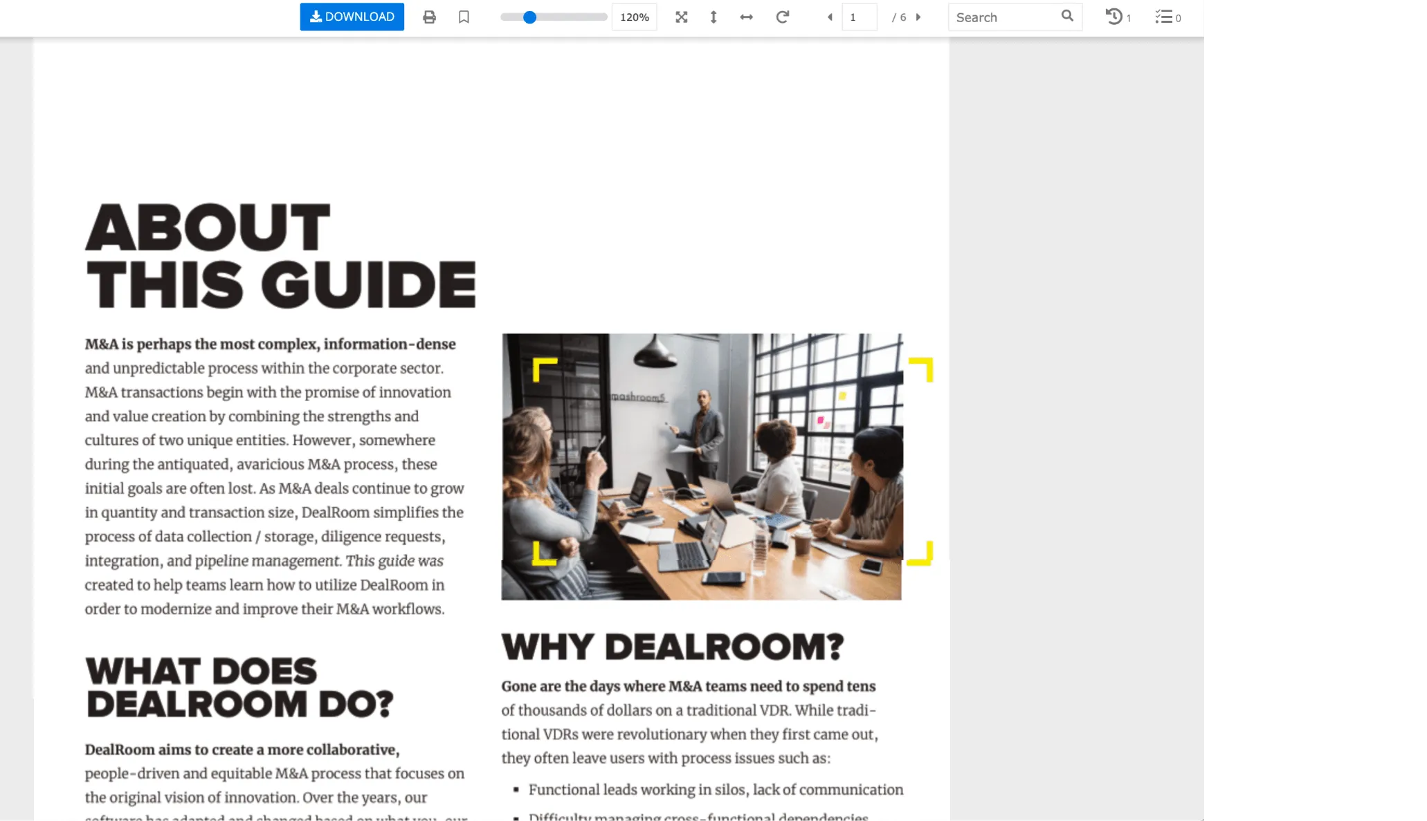The height and width of the screenshot is (821, 1427).
Task: Click the meeting room photo
Action: 702,466
